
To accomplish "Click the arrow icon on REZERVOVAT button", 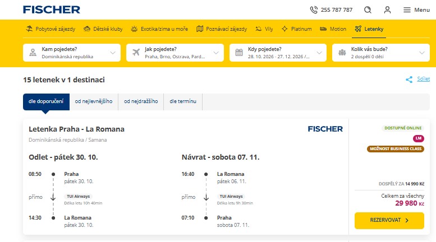I will 407,220.
